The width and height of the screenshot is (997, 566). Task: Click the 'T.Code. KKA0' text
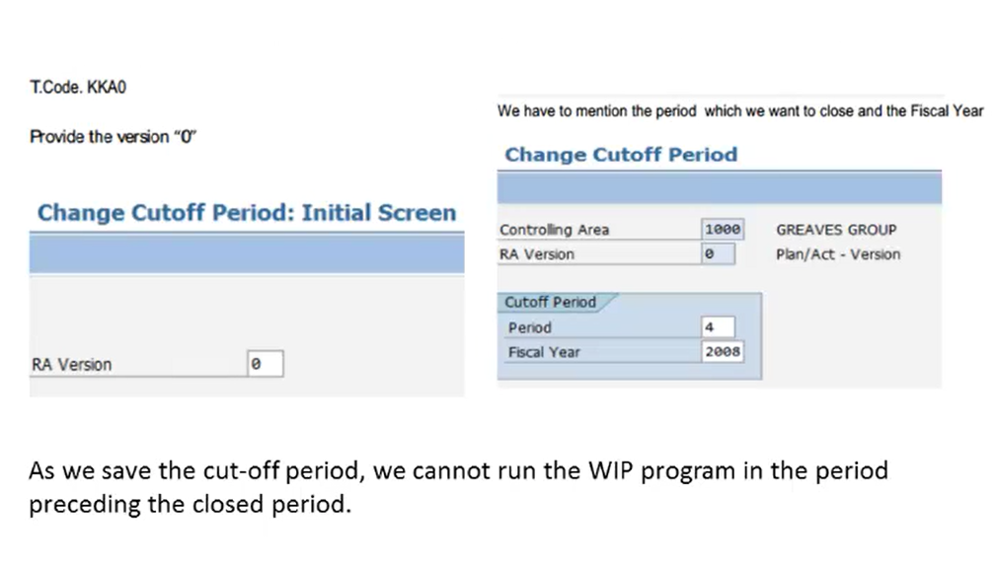click(x=78, y=87)
